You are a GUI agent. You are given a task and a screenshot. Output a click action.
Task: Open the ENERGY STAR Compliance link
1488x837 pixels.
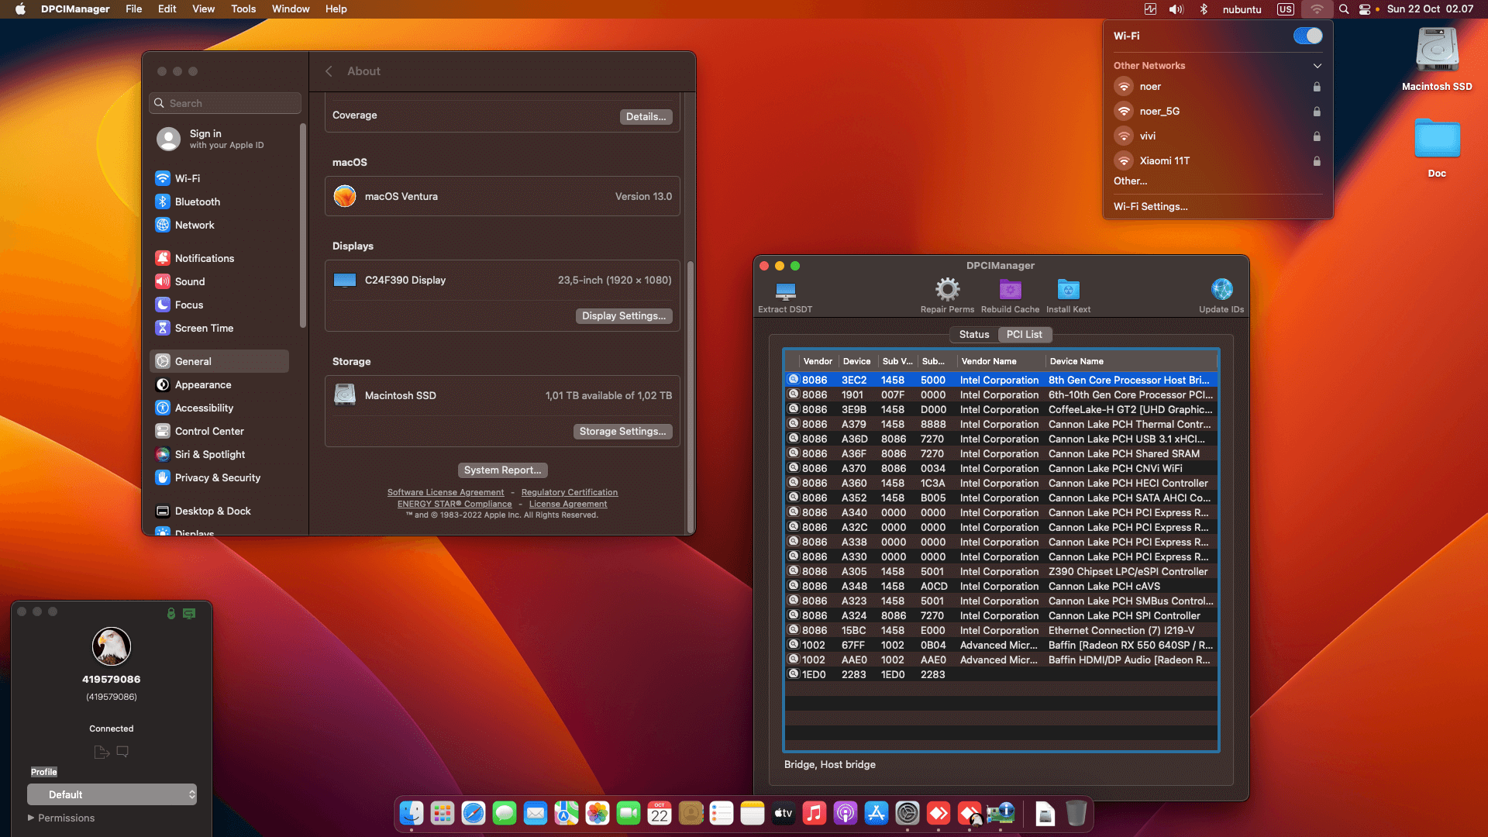[x=455, y=504]
